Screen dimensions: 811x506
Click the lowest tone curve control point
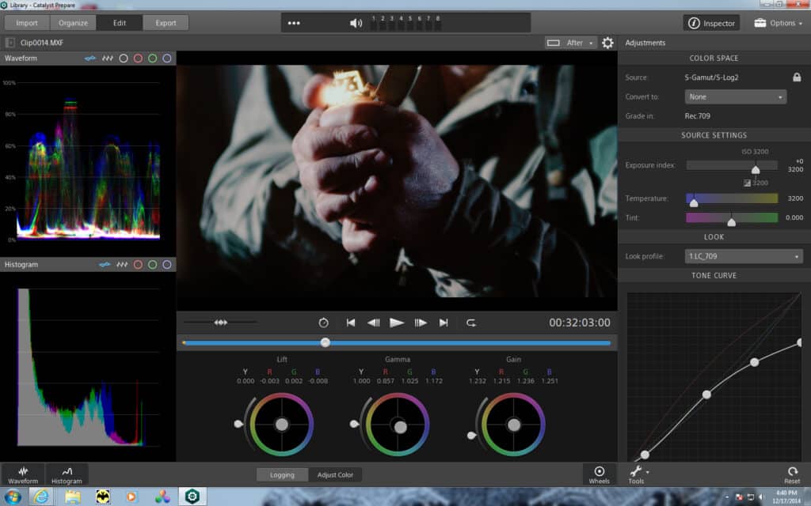click(x=645, y=455)
